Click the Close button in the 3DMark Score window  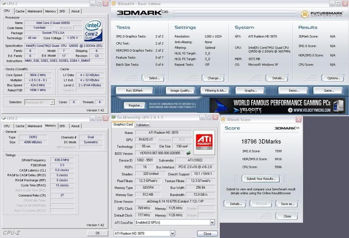pos(287,216)
